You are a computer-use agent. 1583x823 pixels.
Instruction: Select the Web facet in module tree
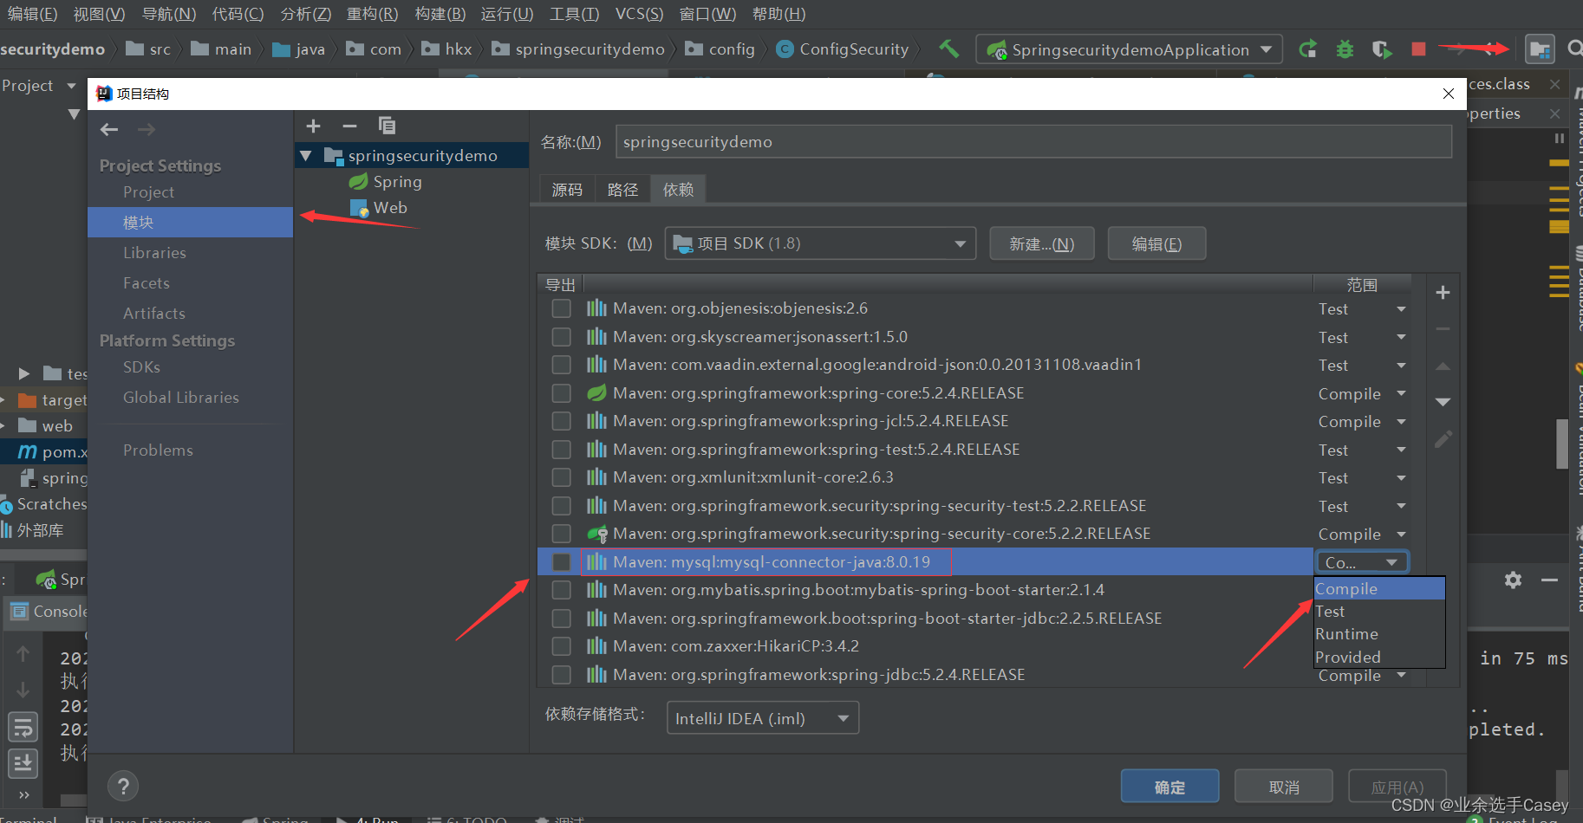coord(379,208)
